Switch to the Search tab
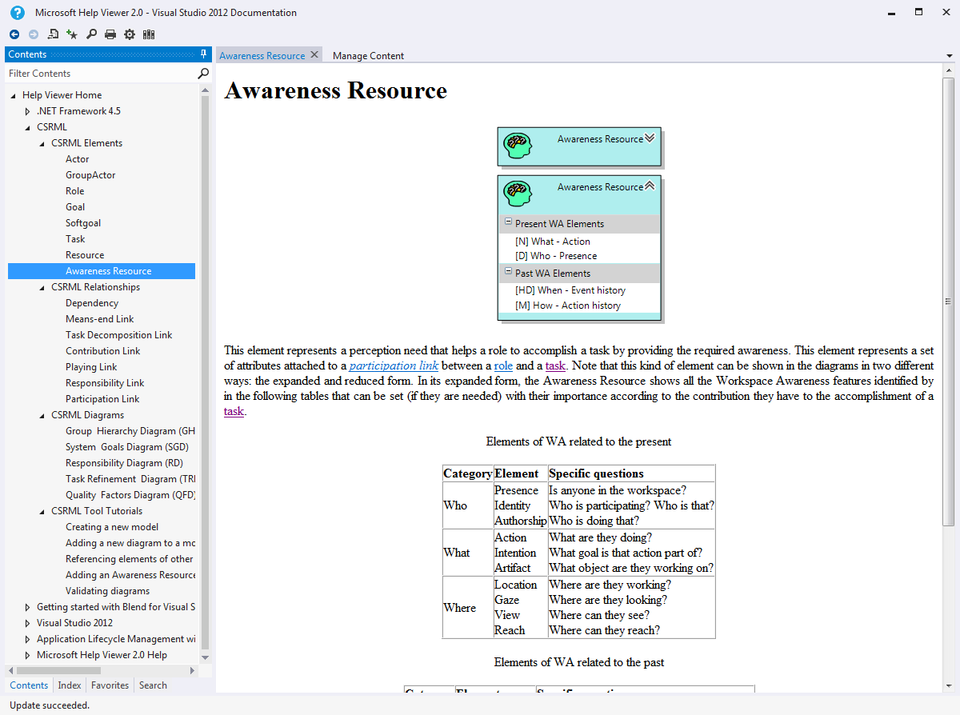This screenshot has height=715, width=960. point(153,685)
